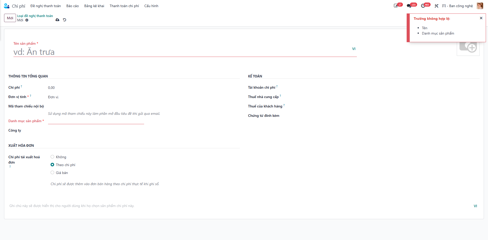
Task: Click the Chứng từ đính kèm field
Action: coord(335,116)
